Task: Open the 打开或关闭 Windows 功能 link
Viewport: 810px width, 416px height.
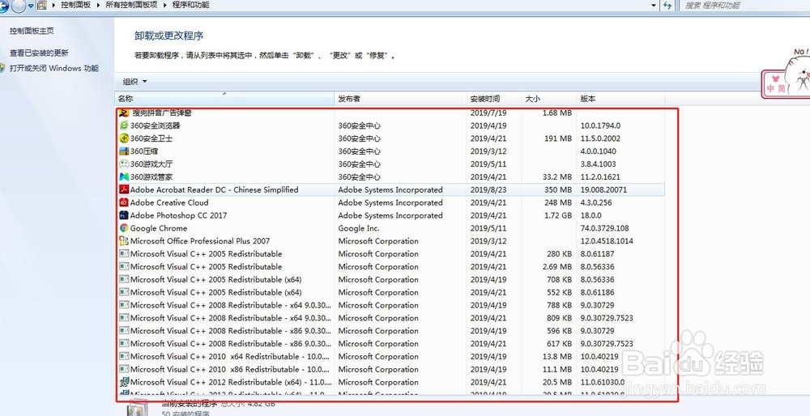Action: [x=54, y=68]
